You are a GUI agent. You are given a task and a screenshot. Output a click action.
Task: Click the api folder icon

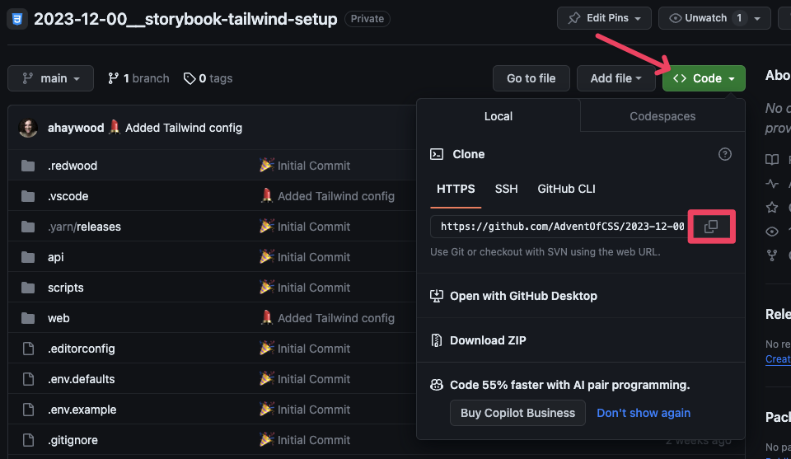pyautogui.click(x=28, y=257)
